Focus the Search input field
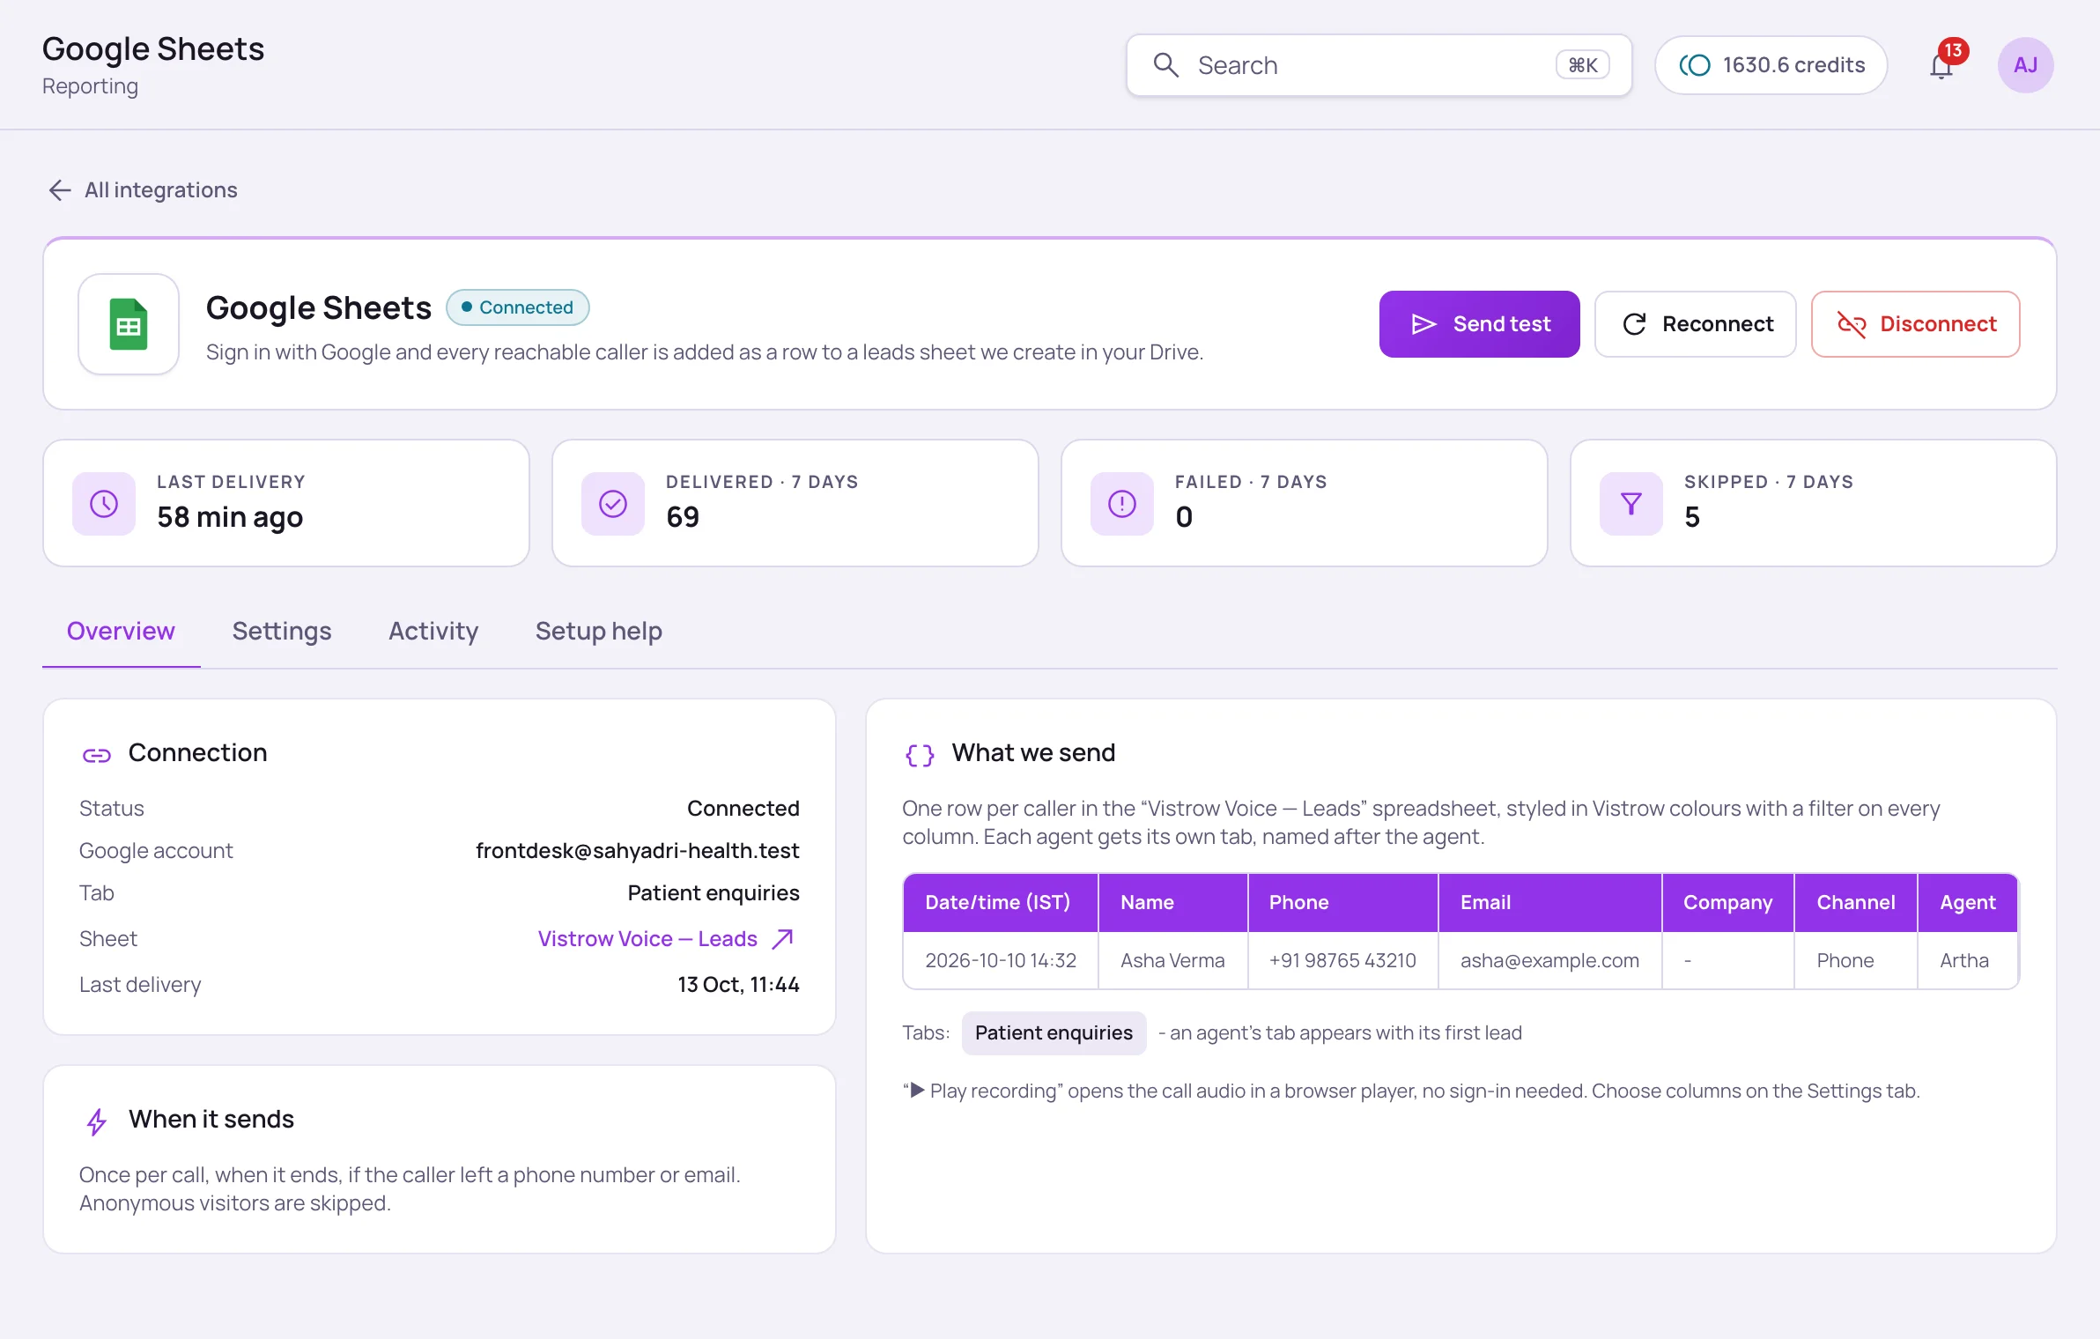2100x1339 pixels. pos(1379,65)
